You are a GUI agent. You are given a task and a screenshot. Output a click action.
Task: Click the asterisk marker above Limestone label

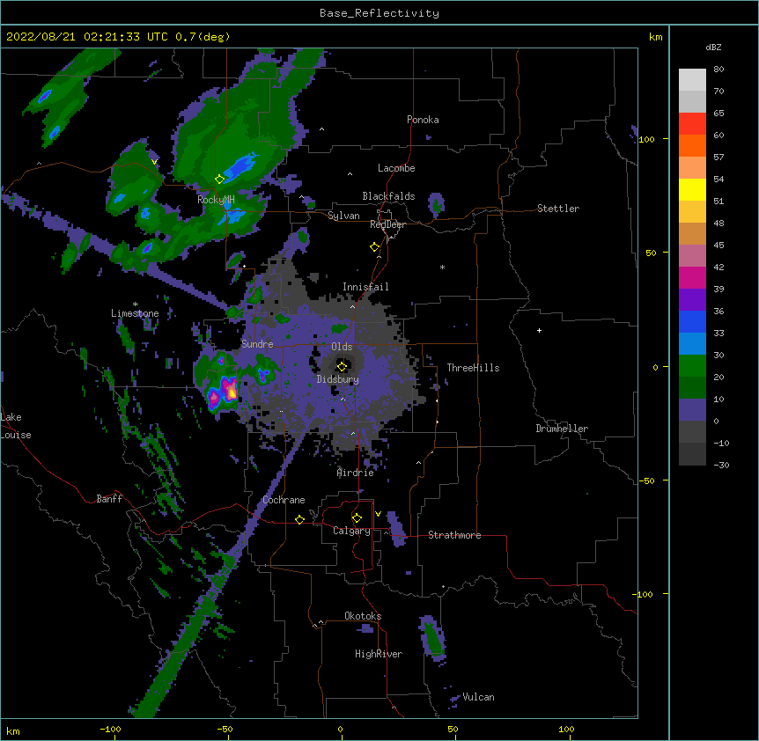pos(135,304)
